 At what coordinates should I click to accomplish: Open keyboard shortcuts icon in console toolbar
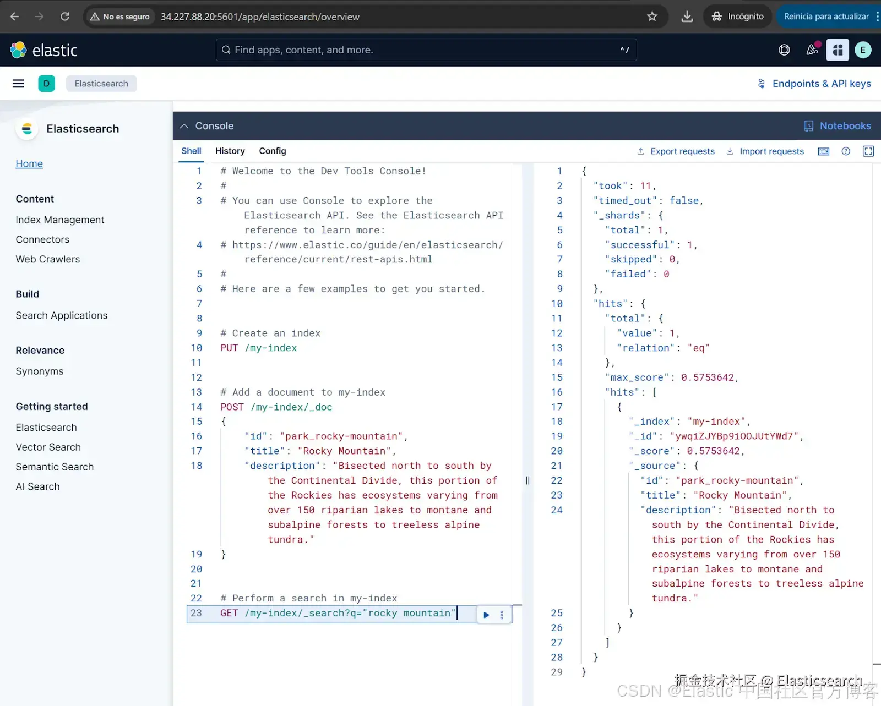[x=823, y=151]
